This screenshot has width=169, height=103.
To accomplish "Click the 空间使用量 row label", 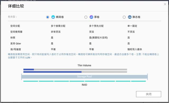I will (16, 32).
